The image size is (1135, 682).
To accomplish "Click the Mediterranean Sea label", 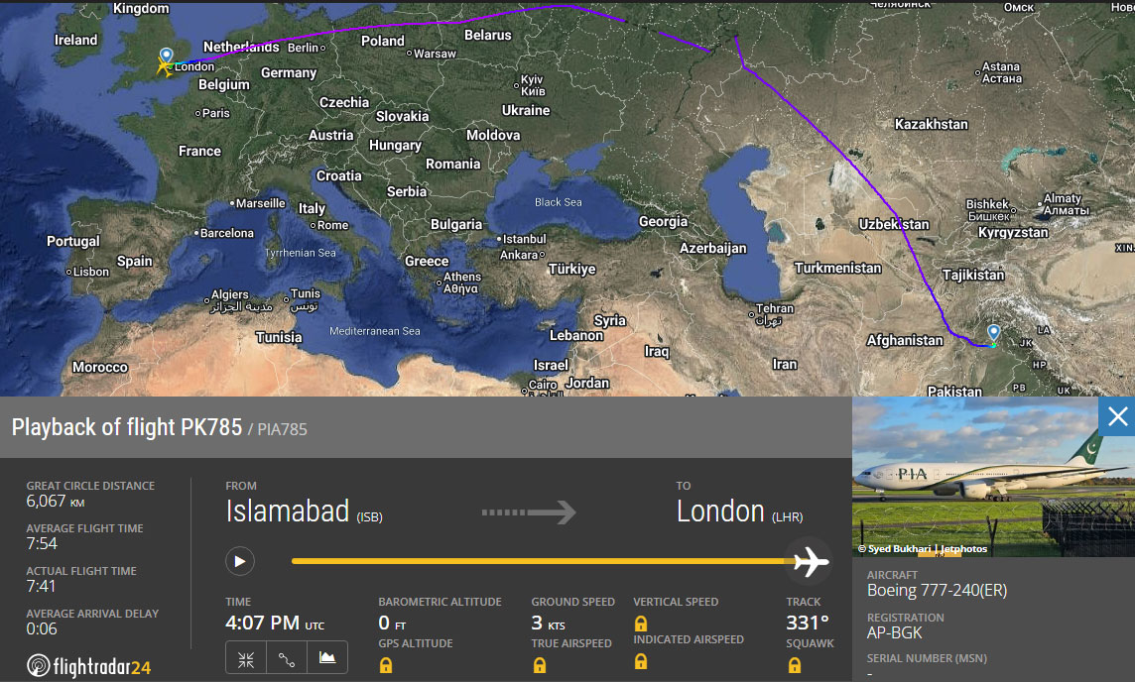I will 374,331.
